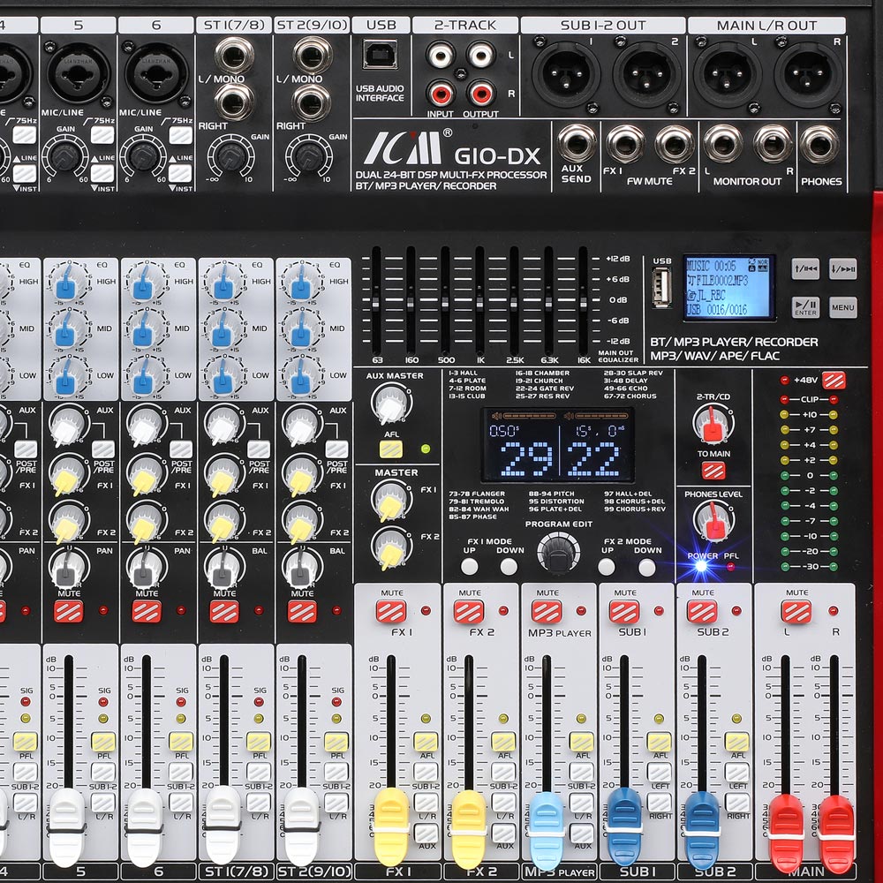The height and width of the screenshot is (883, 883).
Task: Mute the ST 2(9/10) channel
Action: [x=302, y=611]
